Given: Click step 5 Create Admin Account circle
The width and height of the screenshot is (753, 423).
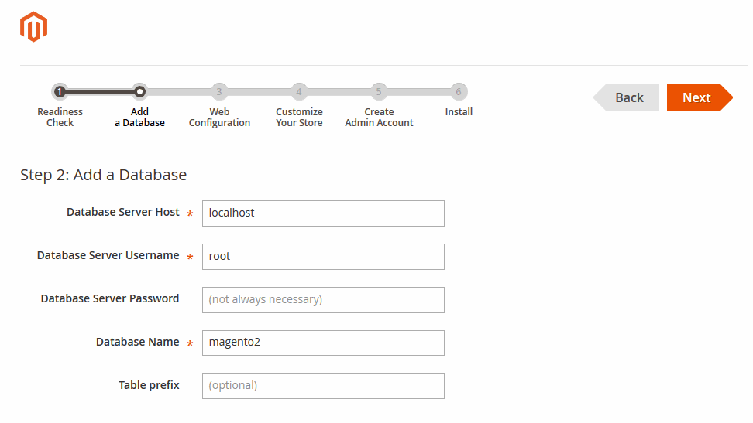Looking at the screenshot, I should (379, 92).
